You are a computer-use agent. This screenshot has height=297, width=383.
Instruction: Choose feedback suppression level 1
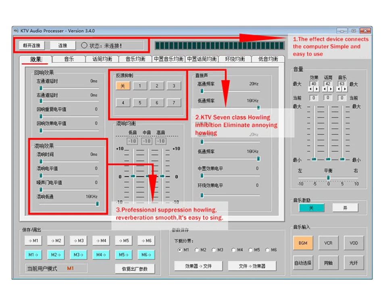pos(140,86)
